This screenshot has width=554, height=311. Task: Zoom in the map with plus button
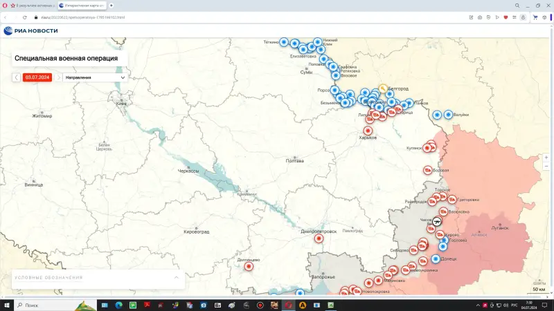546,158
